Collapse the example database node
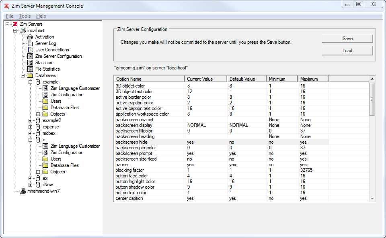The height and width of the screenshot is (238, 386). pyautogui.click(x=31, y=82)
